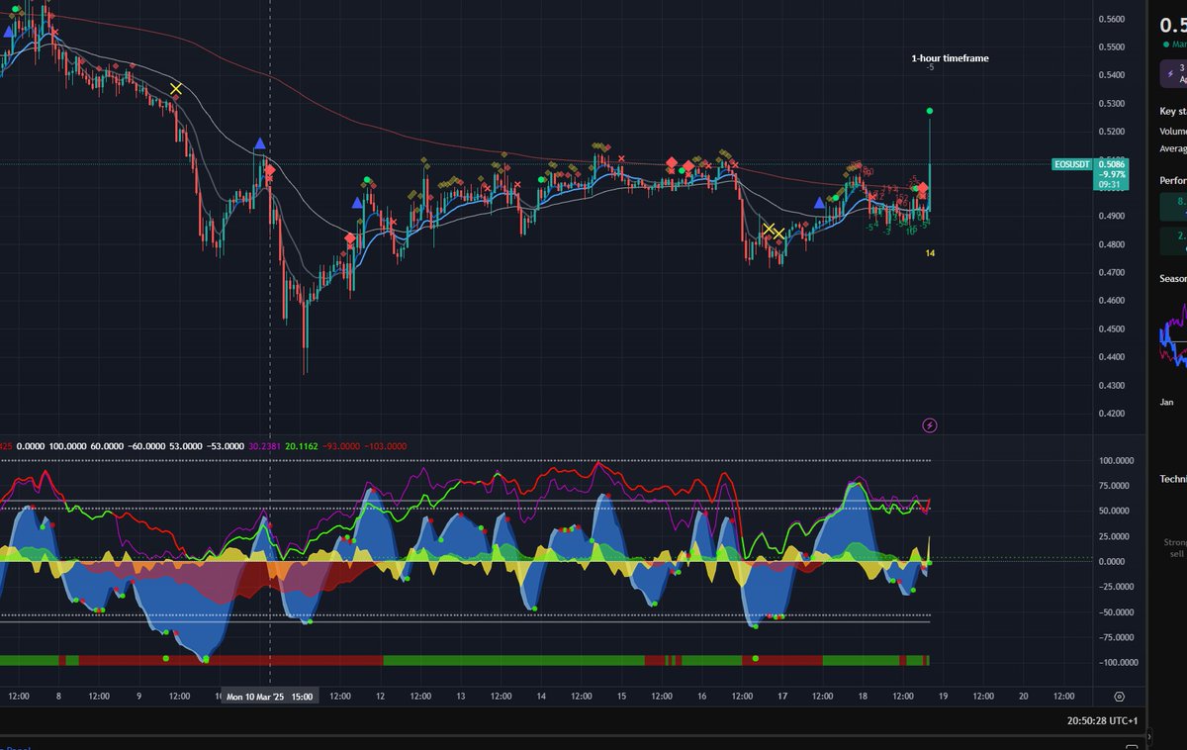Viewport: 1187px width, 750px height.
Task: Click the 0.5086 current price label
Action: (x=1113, y=163)
